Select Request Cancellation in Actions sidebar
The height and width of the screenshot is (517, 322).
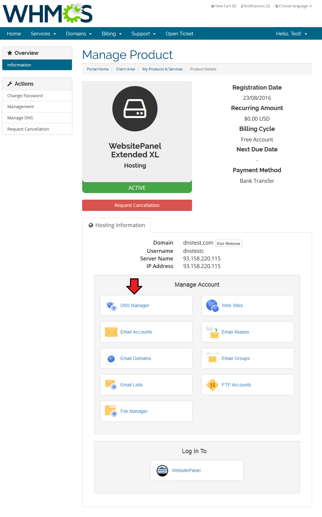[37, 129]
